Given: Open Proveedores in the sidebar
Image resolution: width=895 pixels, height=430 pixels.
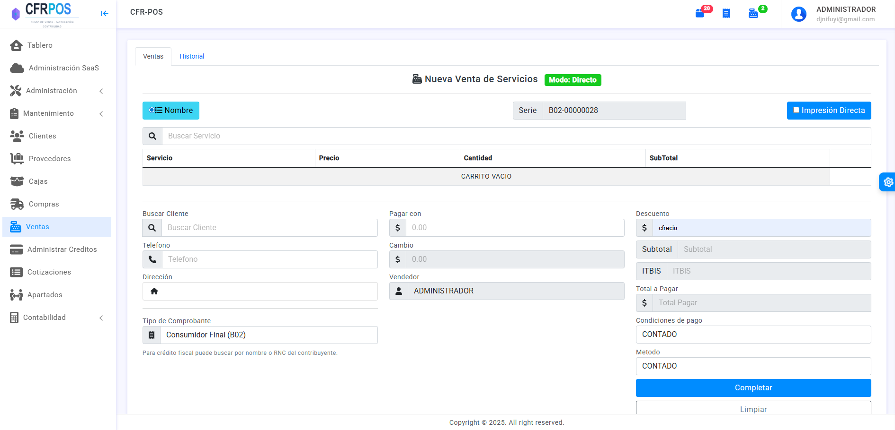Looking at the screenshot, I should [57, 159].
